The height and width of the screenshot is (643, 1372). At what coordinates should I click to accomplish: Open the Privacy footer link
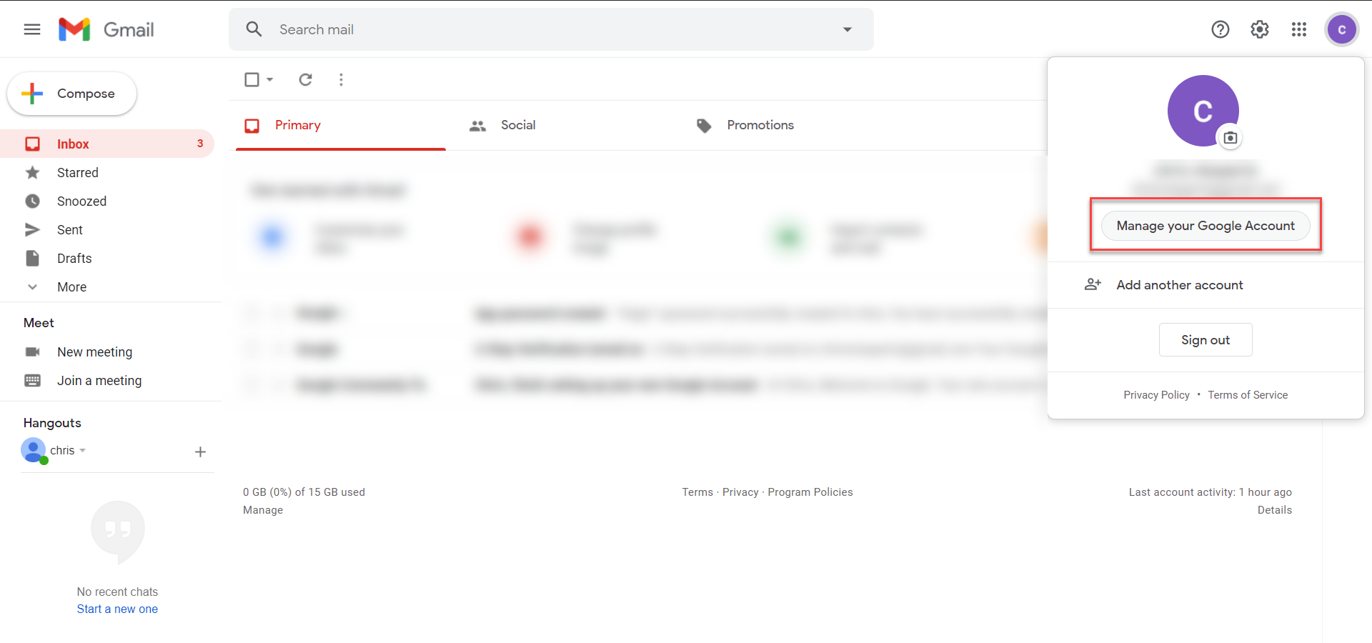(x=740, y=492)
